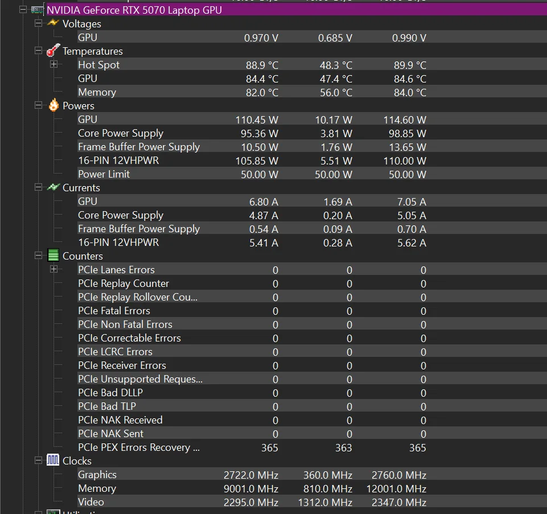The image size is (547, 514).
Task: Click the Memory clock max value 12001.0 MHz
Action: [x=396, y=489]
